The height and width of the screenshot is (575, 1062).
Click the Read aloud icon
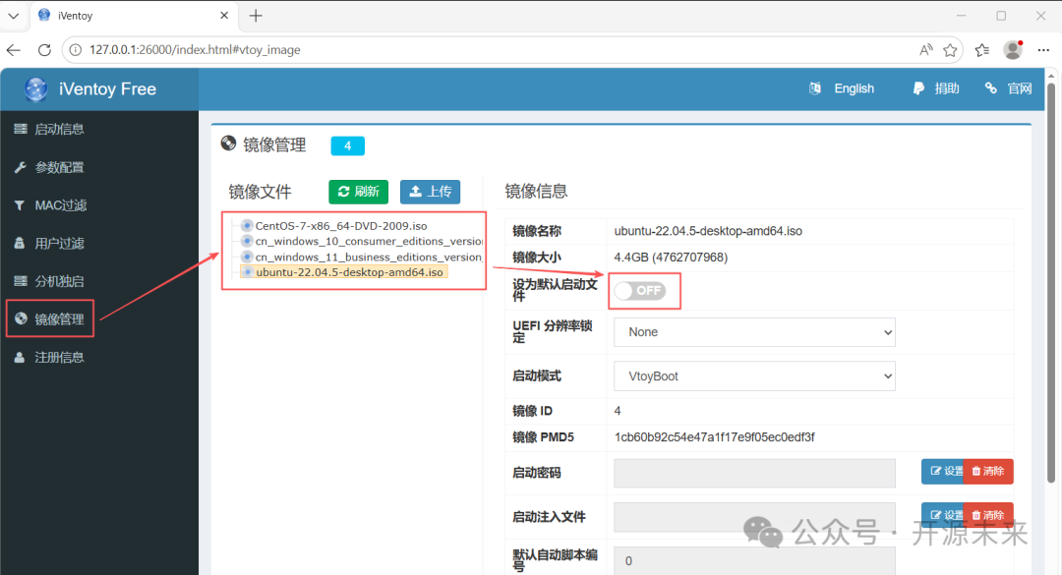pyautogui.click(x=926, y=50)
